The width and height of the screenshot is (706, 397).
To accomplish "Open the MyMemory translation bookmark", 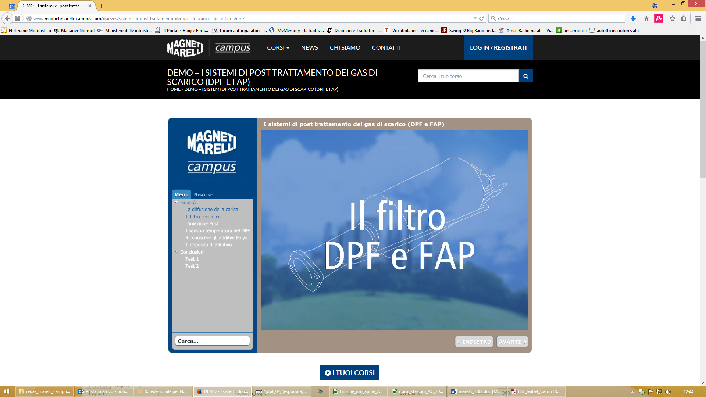I will tap(297, 31).
